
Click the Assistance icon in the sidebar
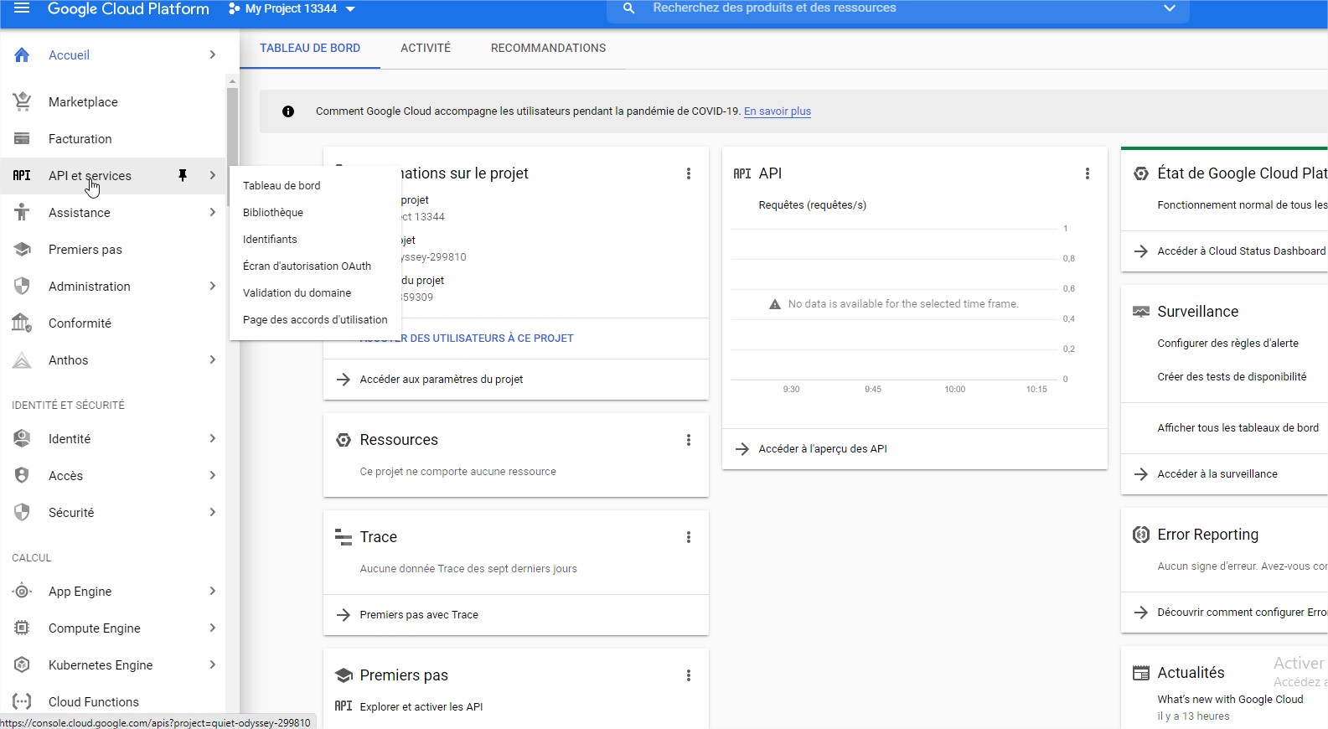click(x=22, y=213)
